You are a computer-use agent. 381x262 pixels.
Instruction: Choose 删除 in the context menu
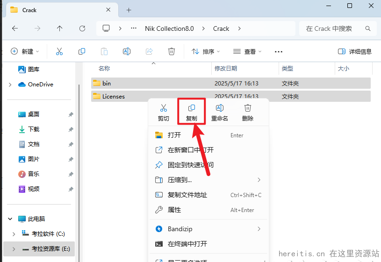248,113
